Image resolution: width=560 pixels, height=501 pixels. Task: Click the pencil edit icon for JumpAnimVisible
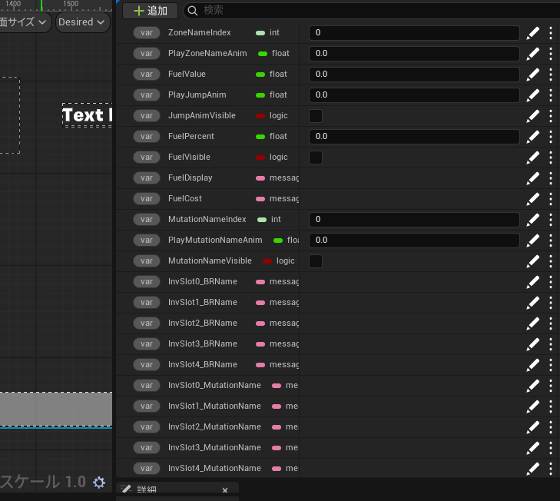point(533,116)
